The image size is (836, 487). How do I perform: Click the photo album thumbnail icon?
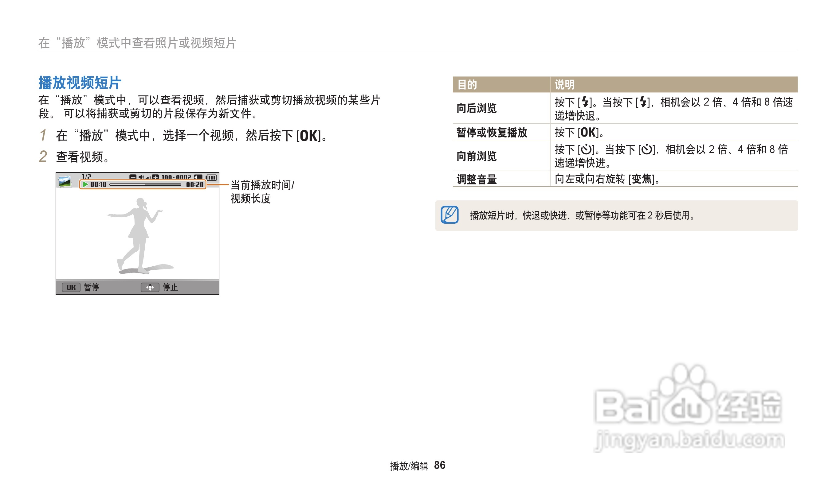click(65, 182)
